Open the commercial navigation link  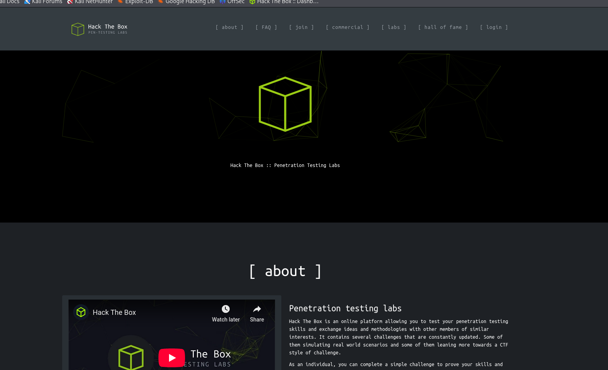click(348, 27)
